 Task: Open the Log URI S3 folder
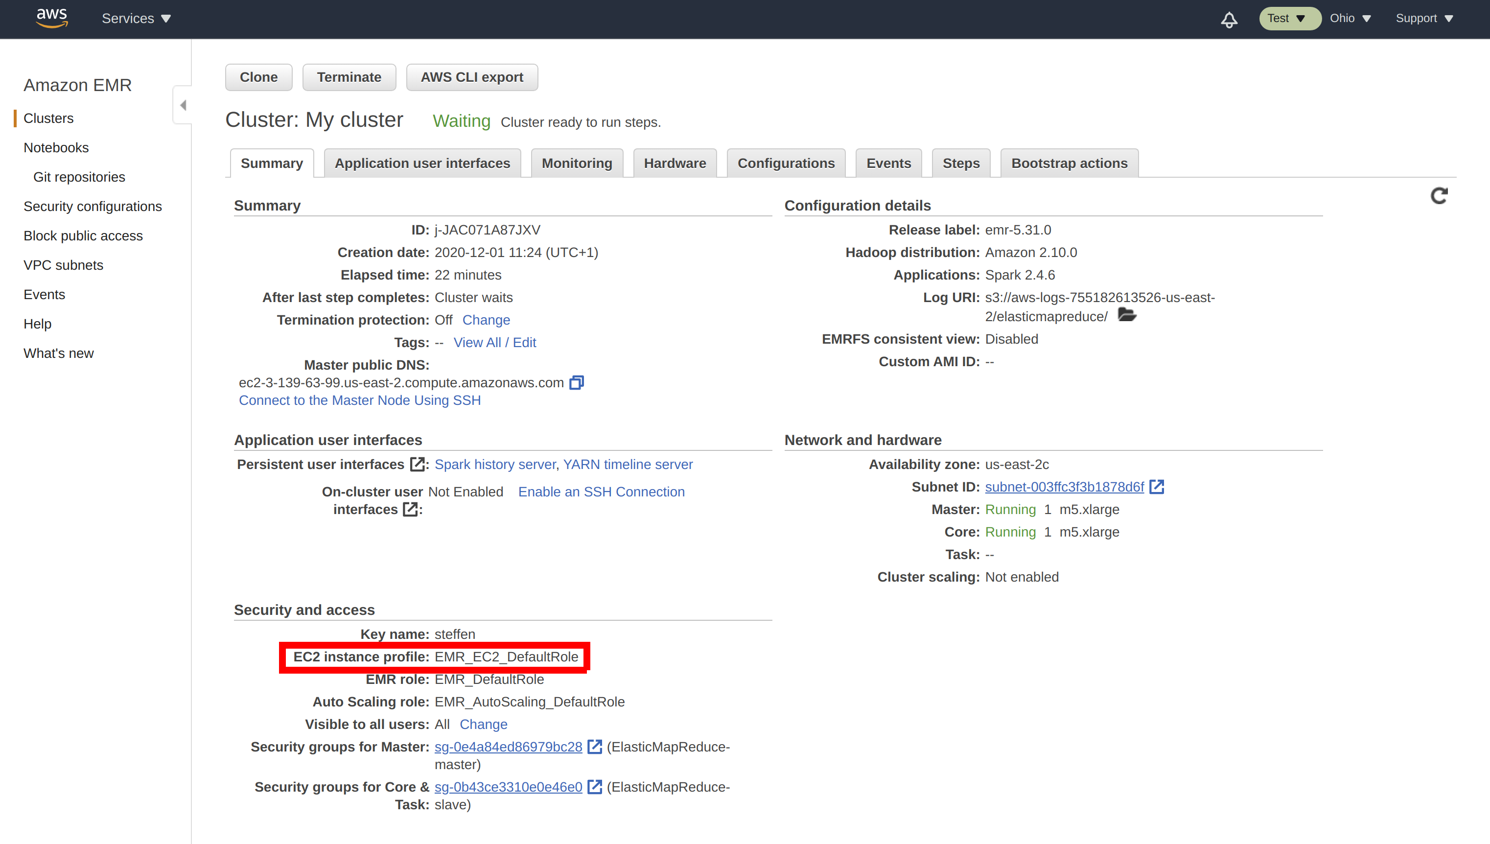1127,315
